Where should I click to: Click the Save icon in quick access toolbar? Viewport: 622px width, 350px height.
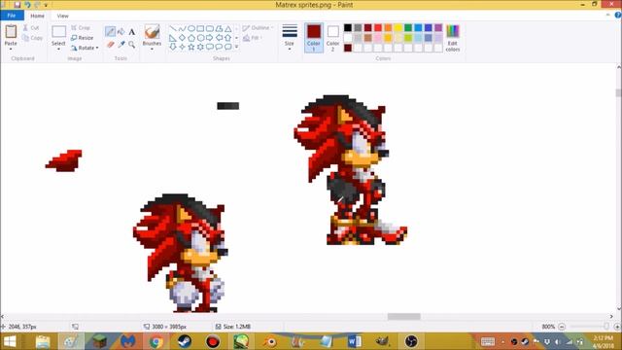(17, 5)
